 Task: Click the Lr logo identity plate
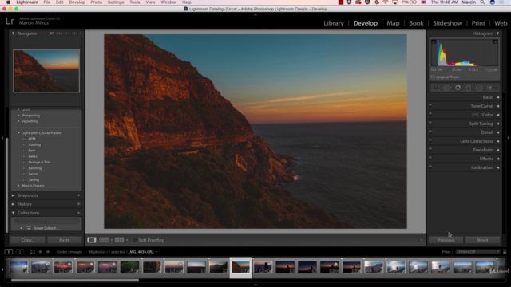(x=10, y=22)
